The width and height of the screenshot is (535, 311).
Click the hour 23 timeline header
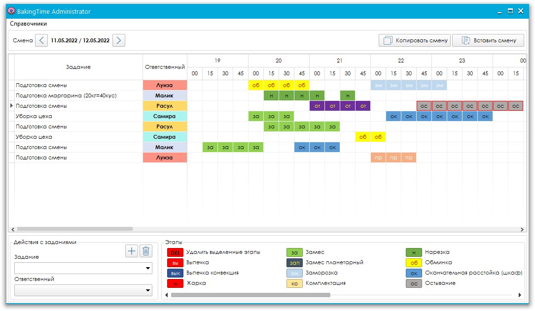point(462,61)
